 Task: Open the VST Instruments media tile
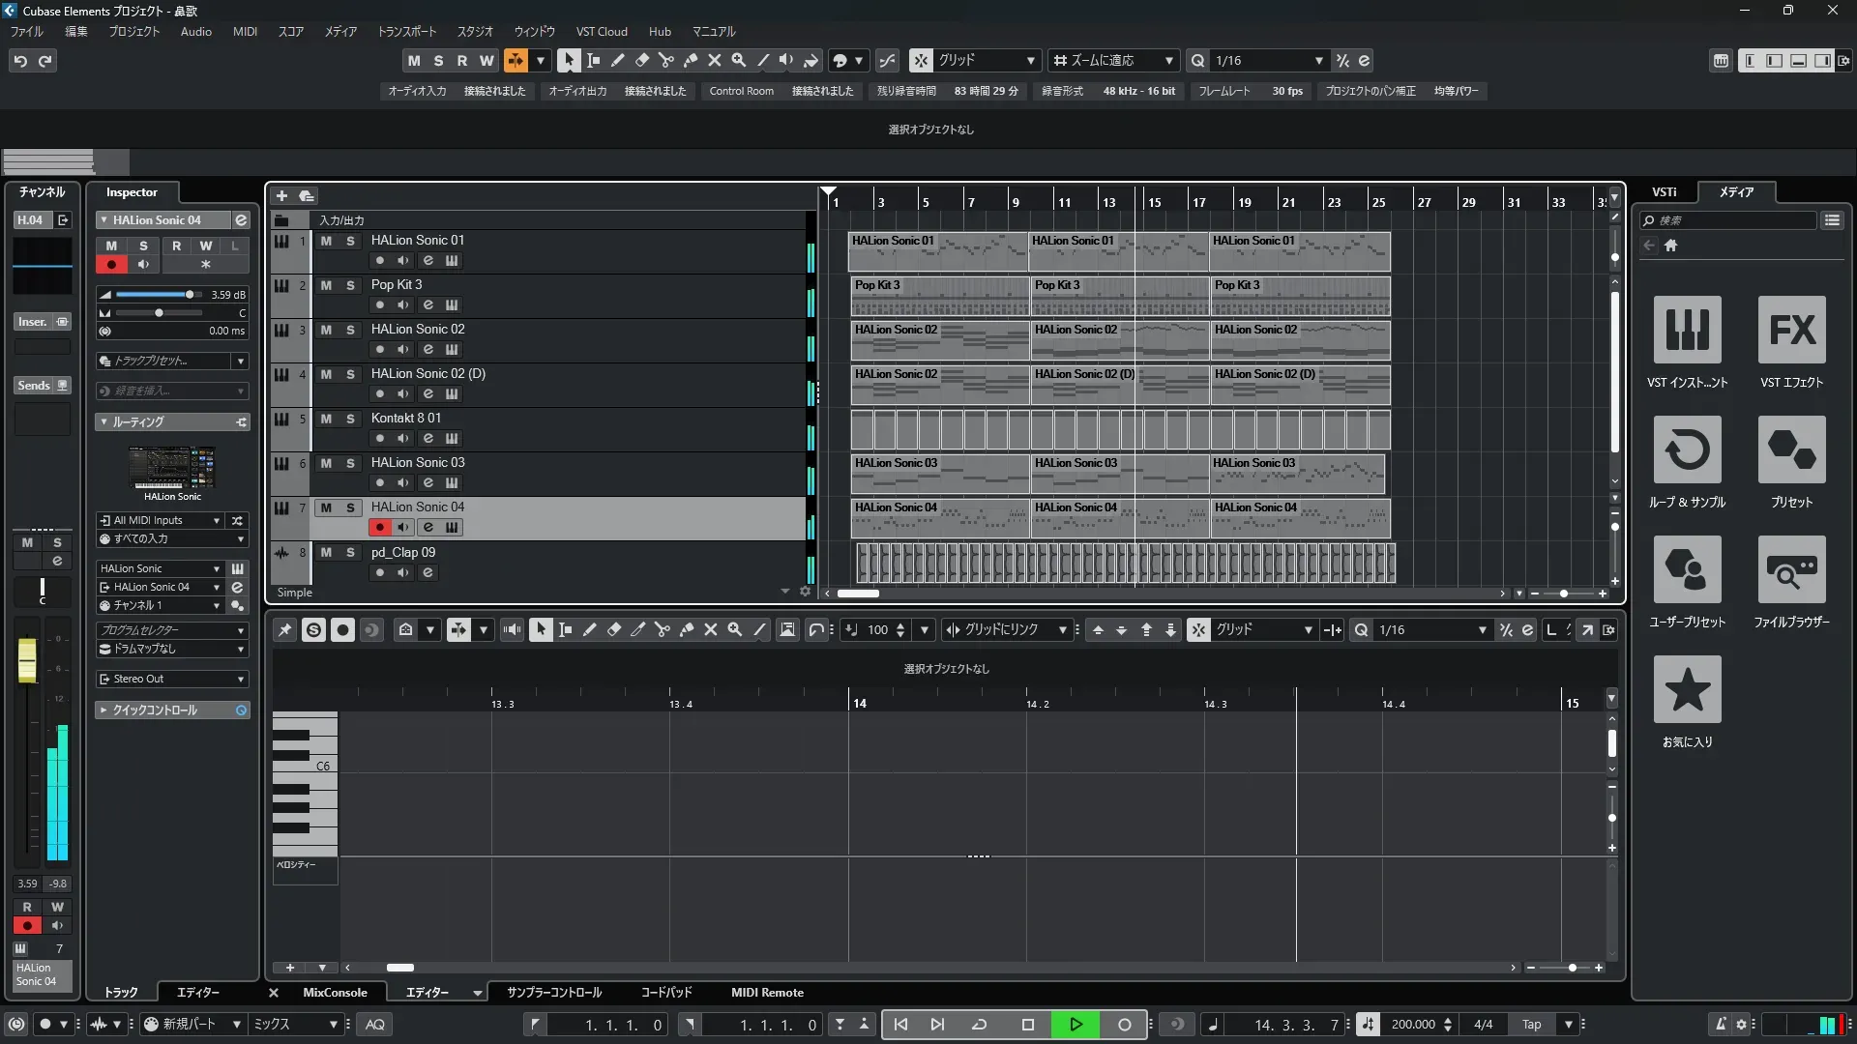[1687, 330]
